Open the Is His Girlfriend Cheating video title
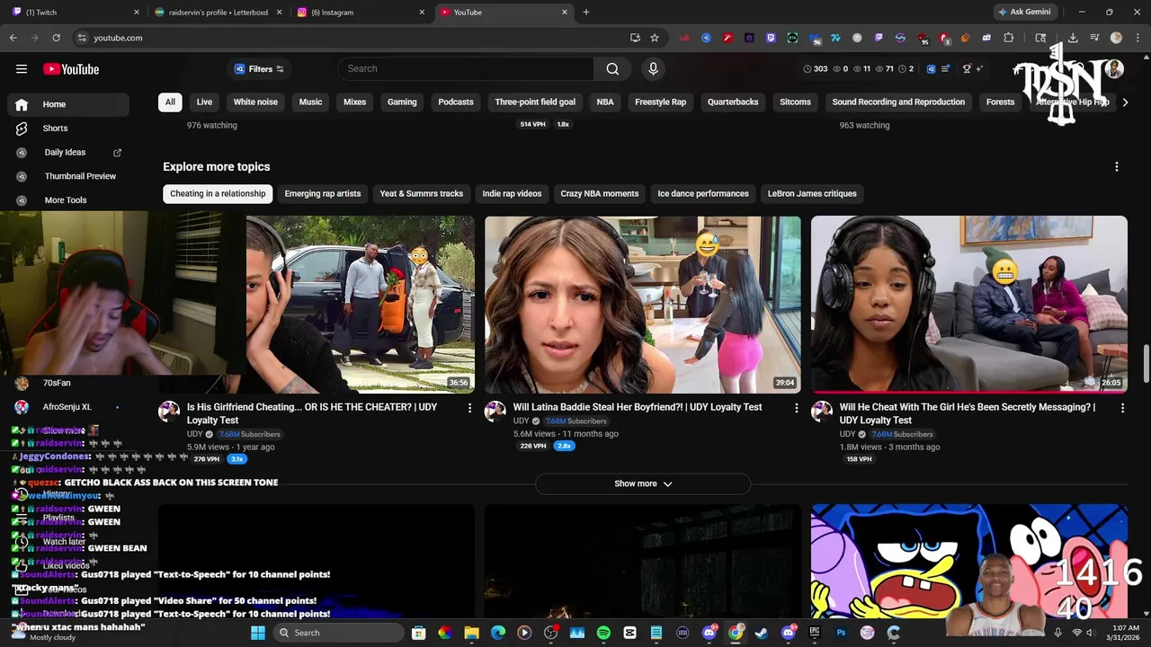The image size is (1151, 647). (x=312, y=413)
